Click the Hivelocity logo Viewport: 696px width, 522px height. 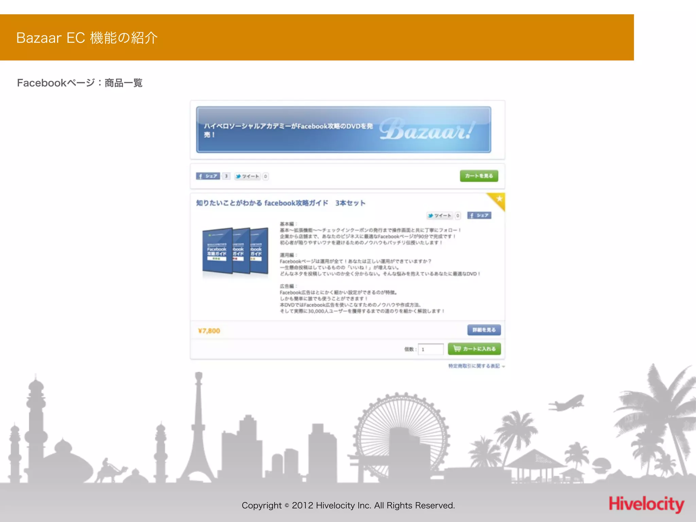(646, 504)
